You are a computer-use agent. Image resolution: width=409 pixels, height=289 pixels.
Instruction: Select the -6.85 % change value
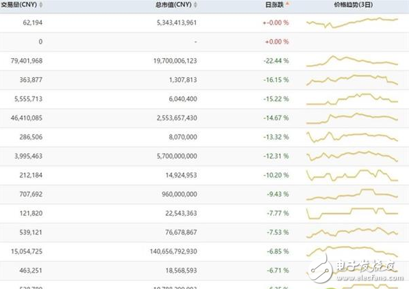point(277,251)
